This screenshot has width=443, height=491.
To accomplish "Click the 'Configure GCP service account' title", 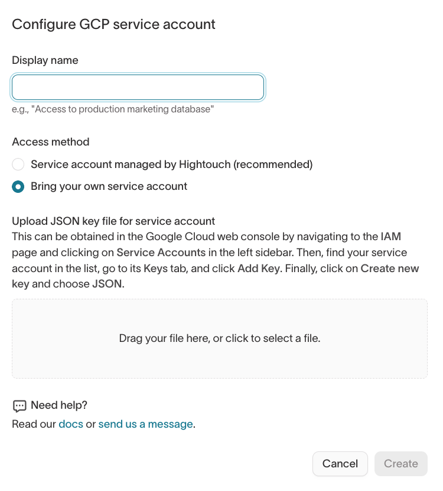I will click(x=113, y=24).
